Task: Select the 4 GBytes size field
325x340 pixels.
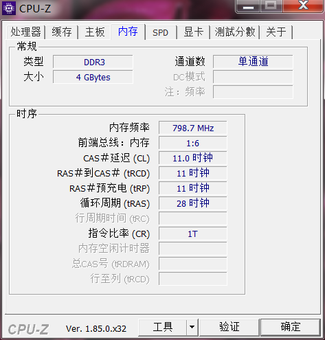Action: 93,77
